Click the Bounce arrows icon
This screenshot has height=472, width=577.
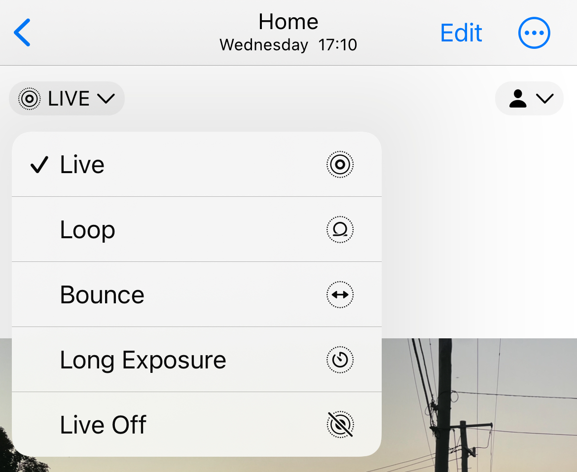coord(340,295)
